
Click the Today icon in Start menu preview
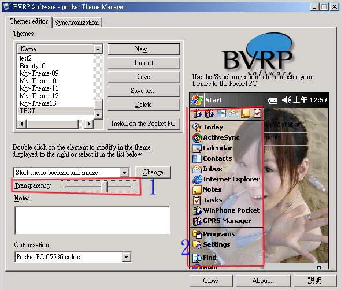(197, 128)
